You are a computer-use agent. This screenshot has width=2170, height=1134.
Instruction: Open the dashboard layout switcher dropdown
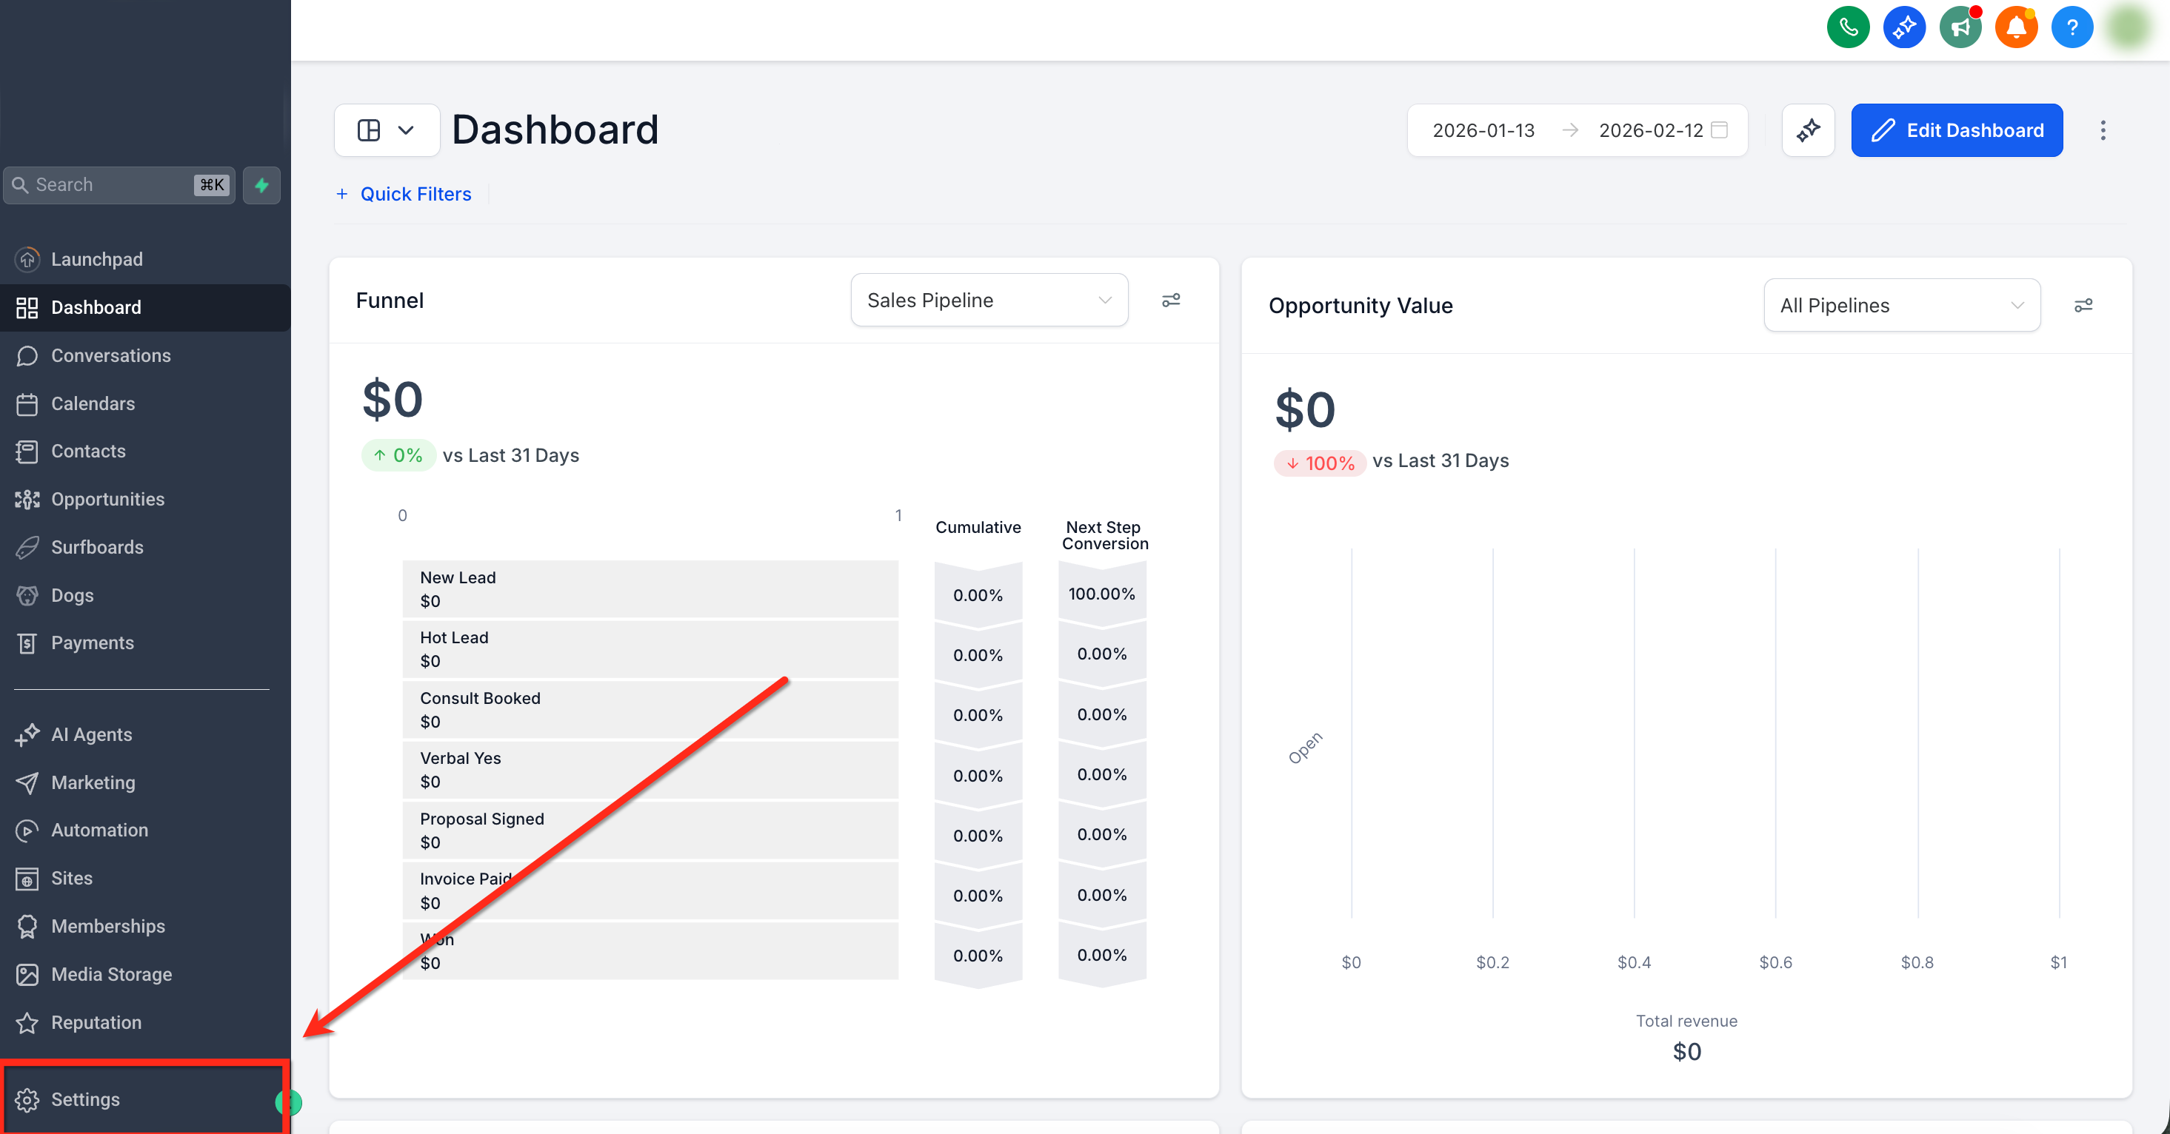pos(387,130)
